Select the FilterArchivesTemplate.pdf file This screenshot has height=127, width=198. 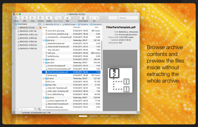click(x=71, y=69)
